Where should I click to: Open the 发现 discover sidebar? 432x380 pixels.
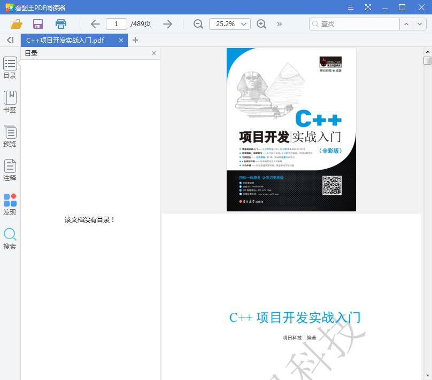[x=10, y=204]
